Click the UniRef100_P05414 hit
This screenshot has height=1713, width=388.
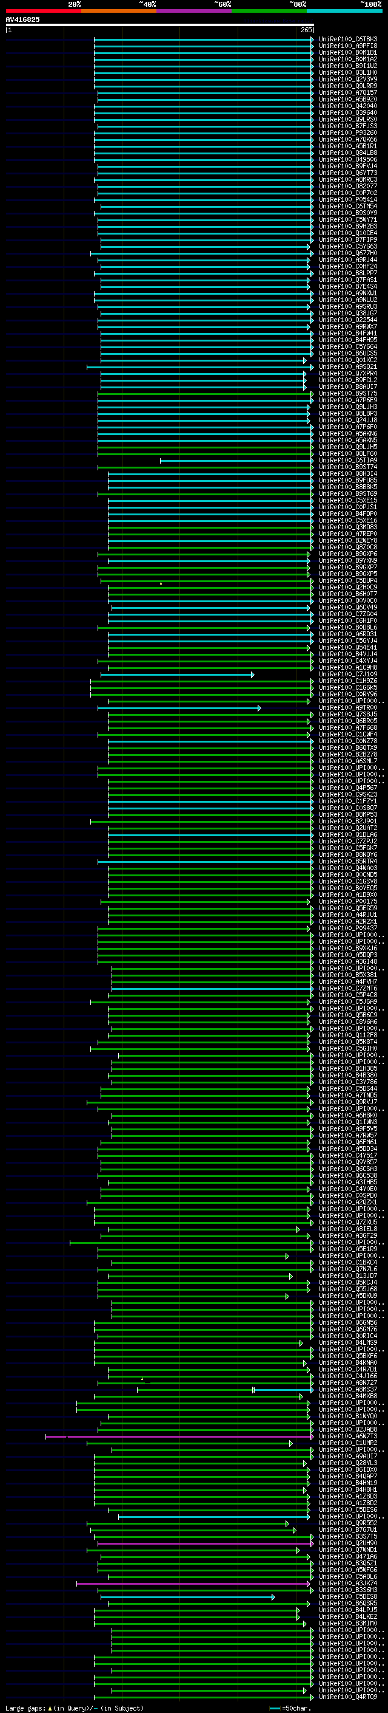point(348,199)
